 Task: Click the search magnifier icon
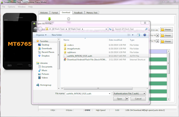146,29
